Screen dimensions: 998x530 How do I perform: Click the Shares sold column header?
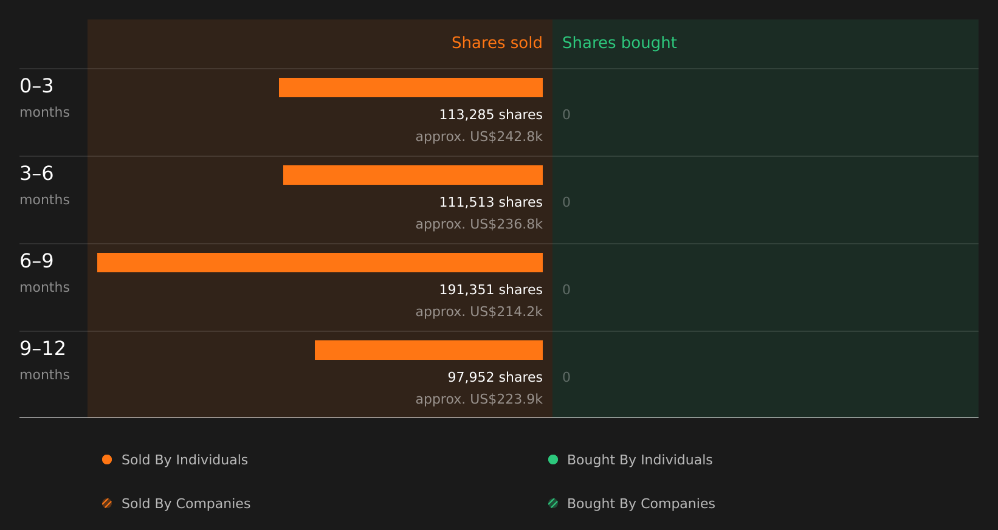(497, 43)
